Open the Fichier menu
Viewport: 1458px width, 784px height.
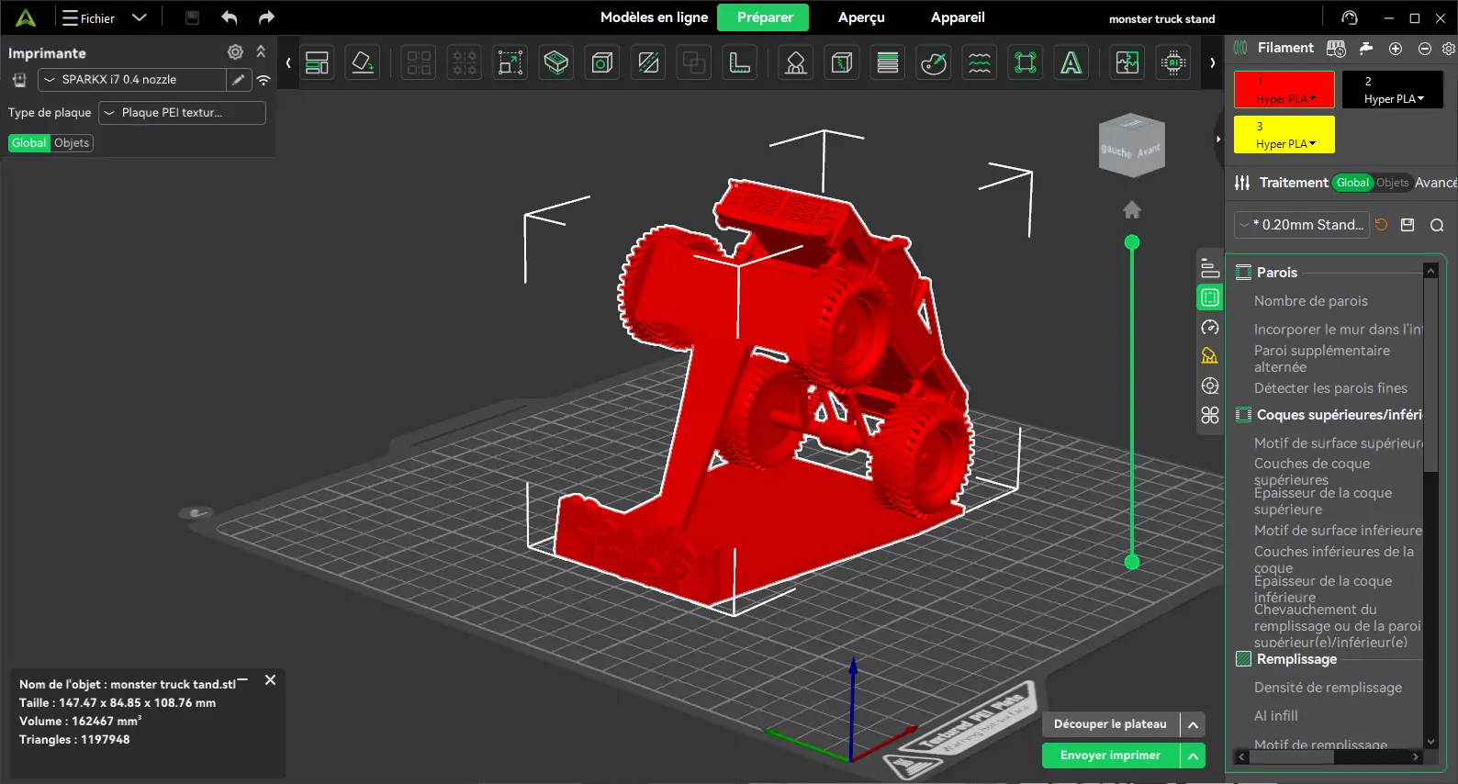coord(88,17)
